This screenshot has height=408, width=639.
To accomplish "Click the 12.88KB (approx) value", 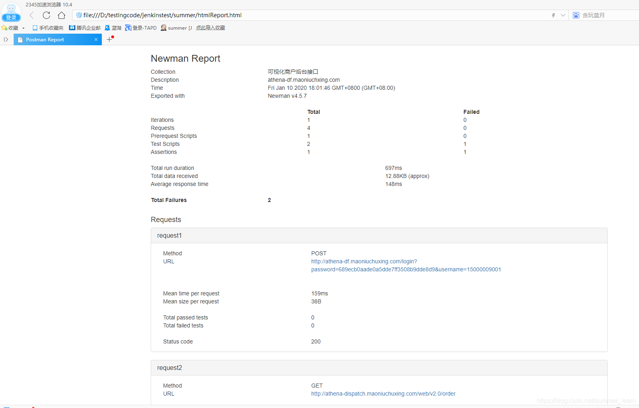I will coord(407,176).
